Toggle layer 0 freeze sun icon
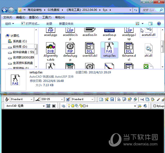Viewport: 165px width, 153px height. (73, 106)
